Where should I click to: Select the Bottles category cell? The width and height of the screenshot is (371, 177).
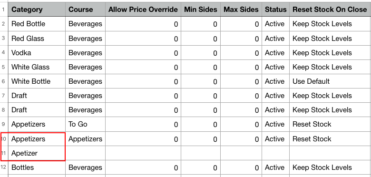click(37, 167)
